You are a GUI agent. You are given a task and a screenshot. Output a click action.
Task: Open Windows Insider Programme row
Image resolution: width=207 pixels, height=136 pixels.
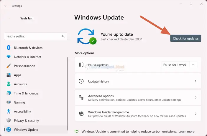pyautogui.click(x=138, y=114)
